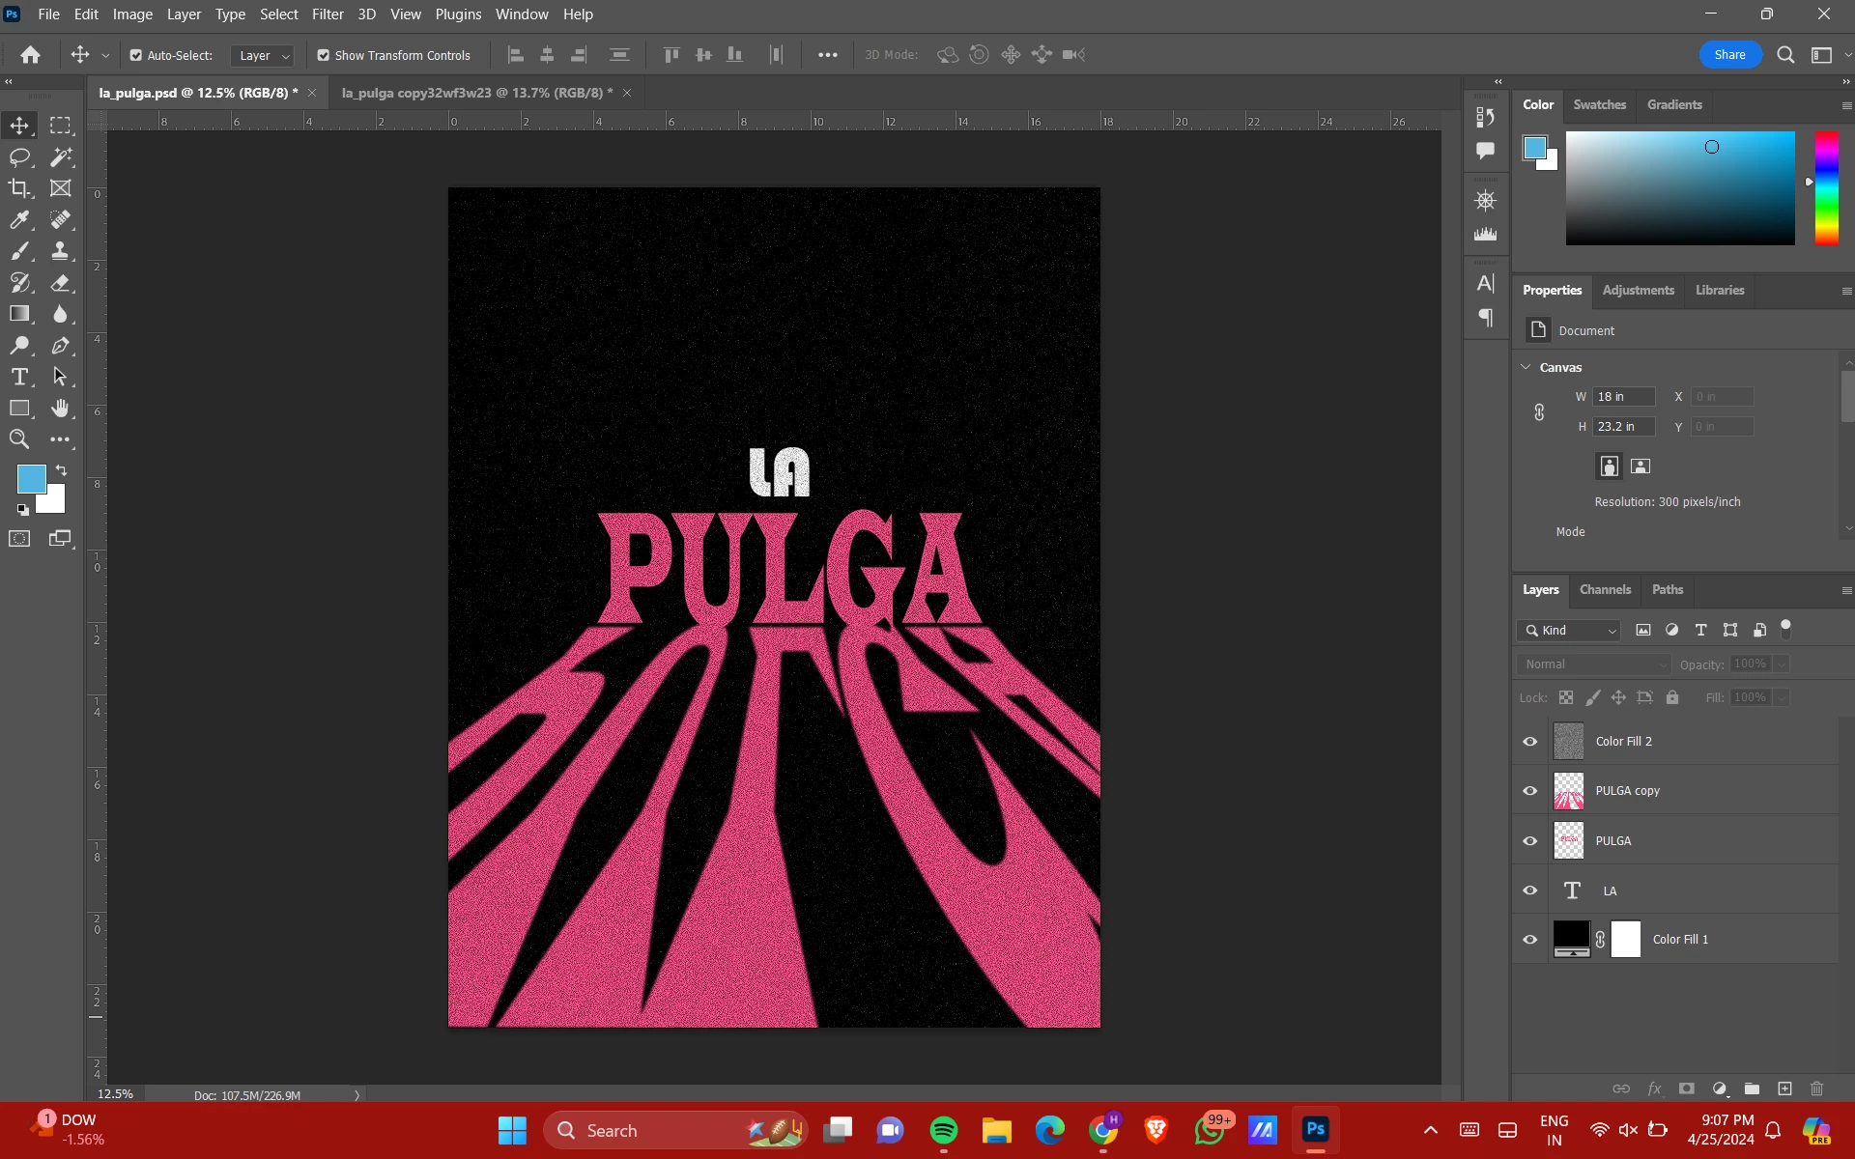Disable Show Transform Controls checkbox
Screen dimensions: 1855x1159
324,55
